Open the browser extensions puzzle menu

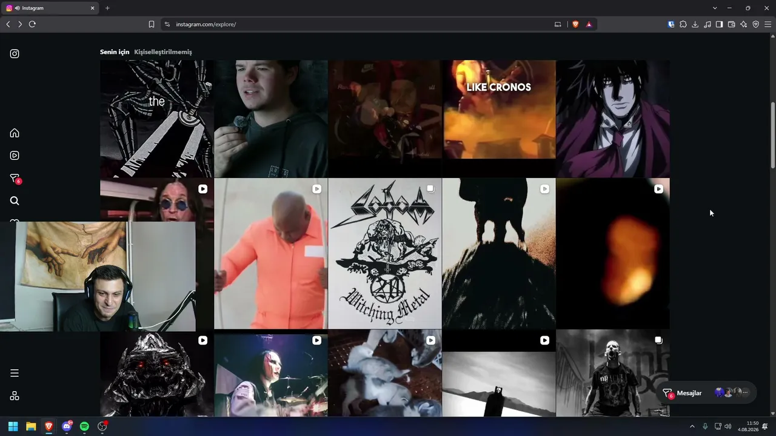[683, 24]
